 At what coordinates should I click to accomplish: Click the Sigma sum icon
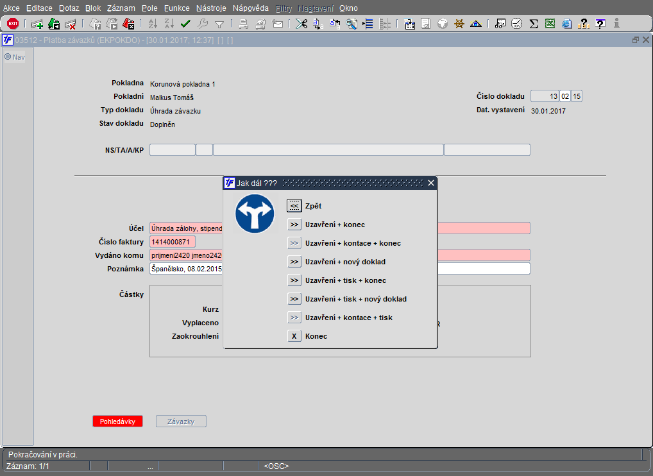click(534, 24)
